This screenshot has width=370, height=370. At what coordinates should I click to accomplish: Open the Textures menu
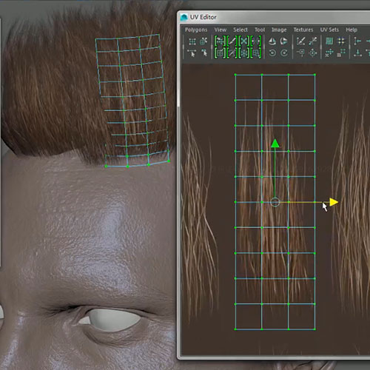(303, 30)
